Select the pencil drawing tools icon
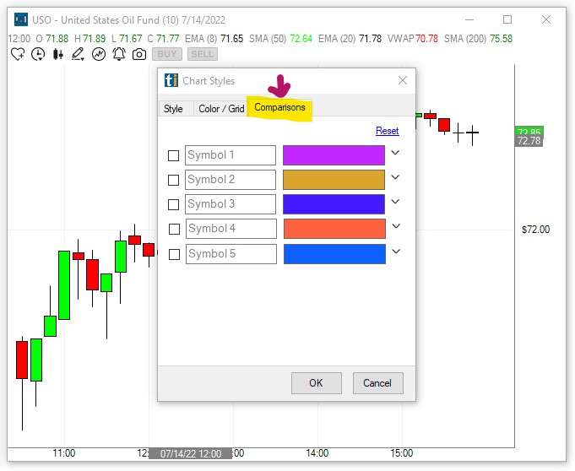Image resolution: width=575 pixels, height=471 pixels. click(79, 54)
